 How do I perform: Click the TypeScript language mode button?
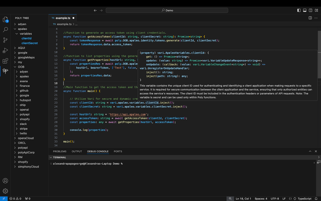pyautogui.click(x=304, y=199)
